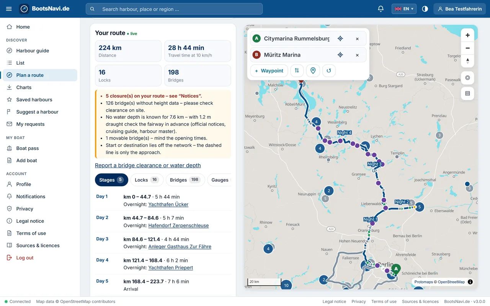Reset map bearing compass arrow
The width and height of the screenshot is (490, 306).
tap(467, 61)
